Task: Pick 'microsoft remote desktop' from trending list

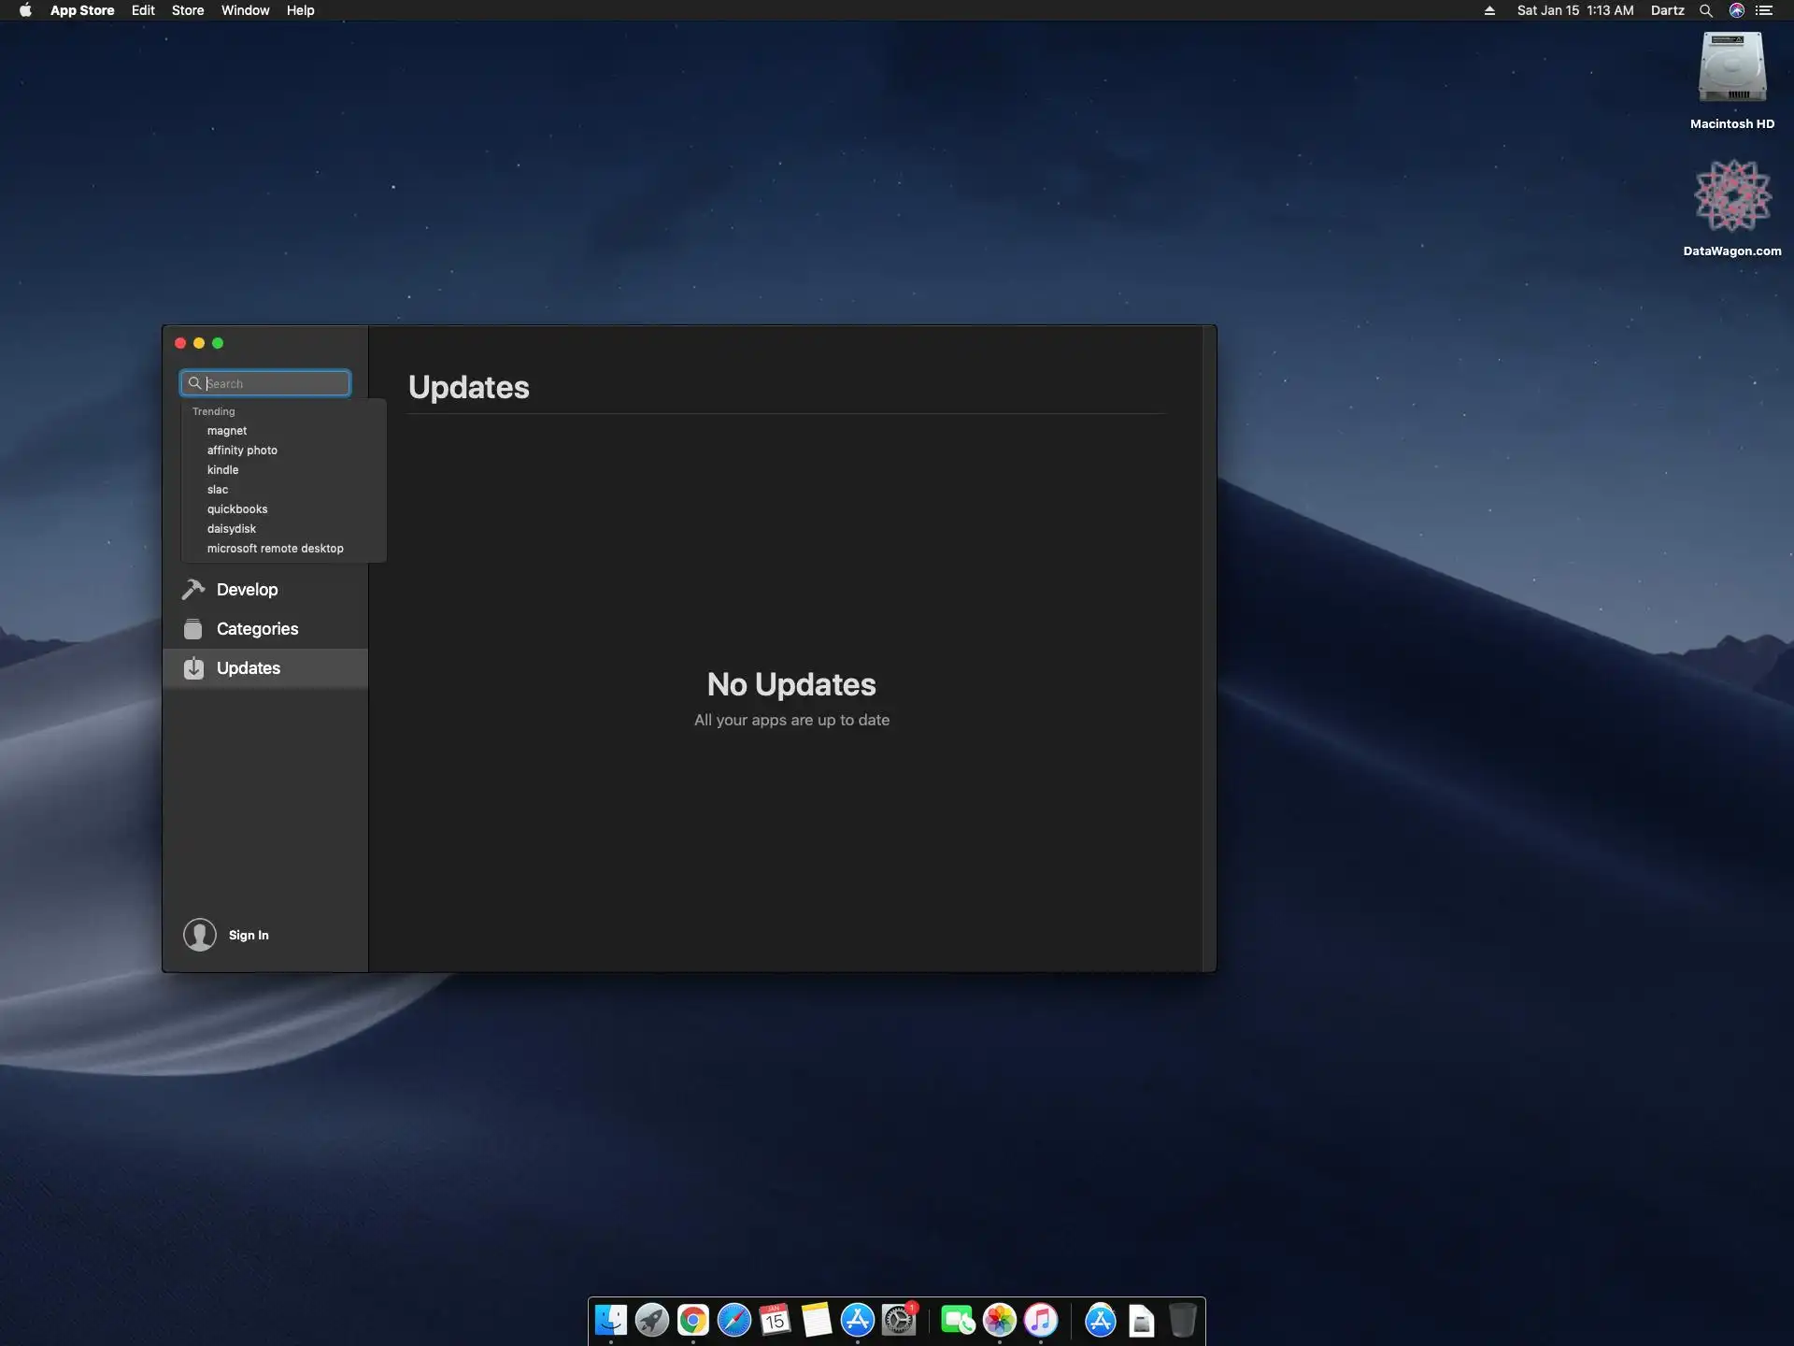Action: (275, 549)
